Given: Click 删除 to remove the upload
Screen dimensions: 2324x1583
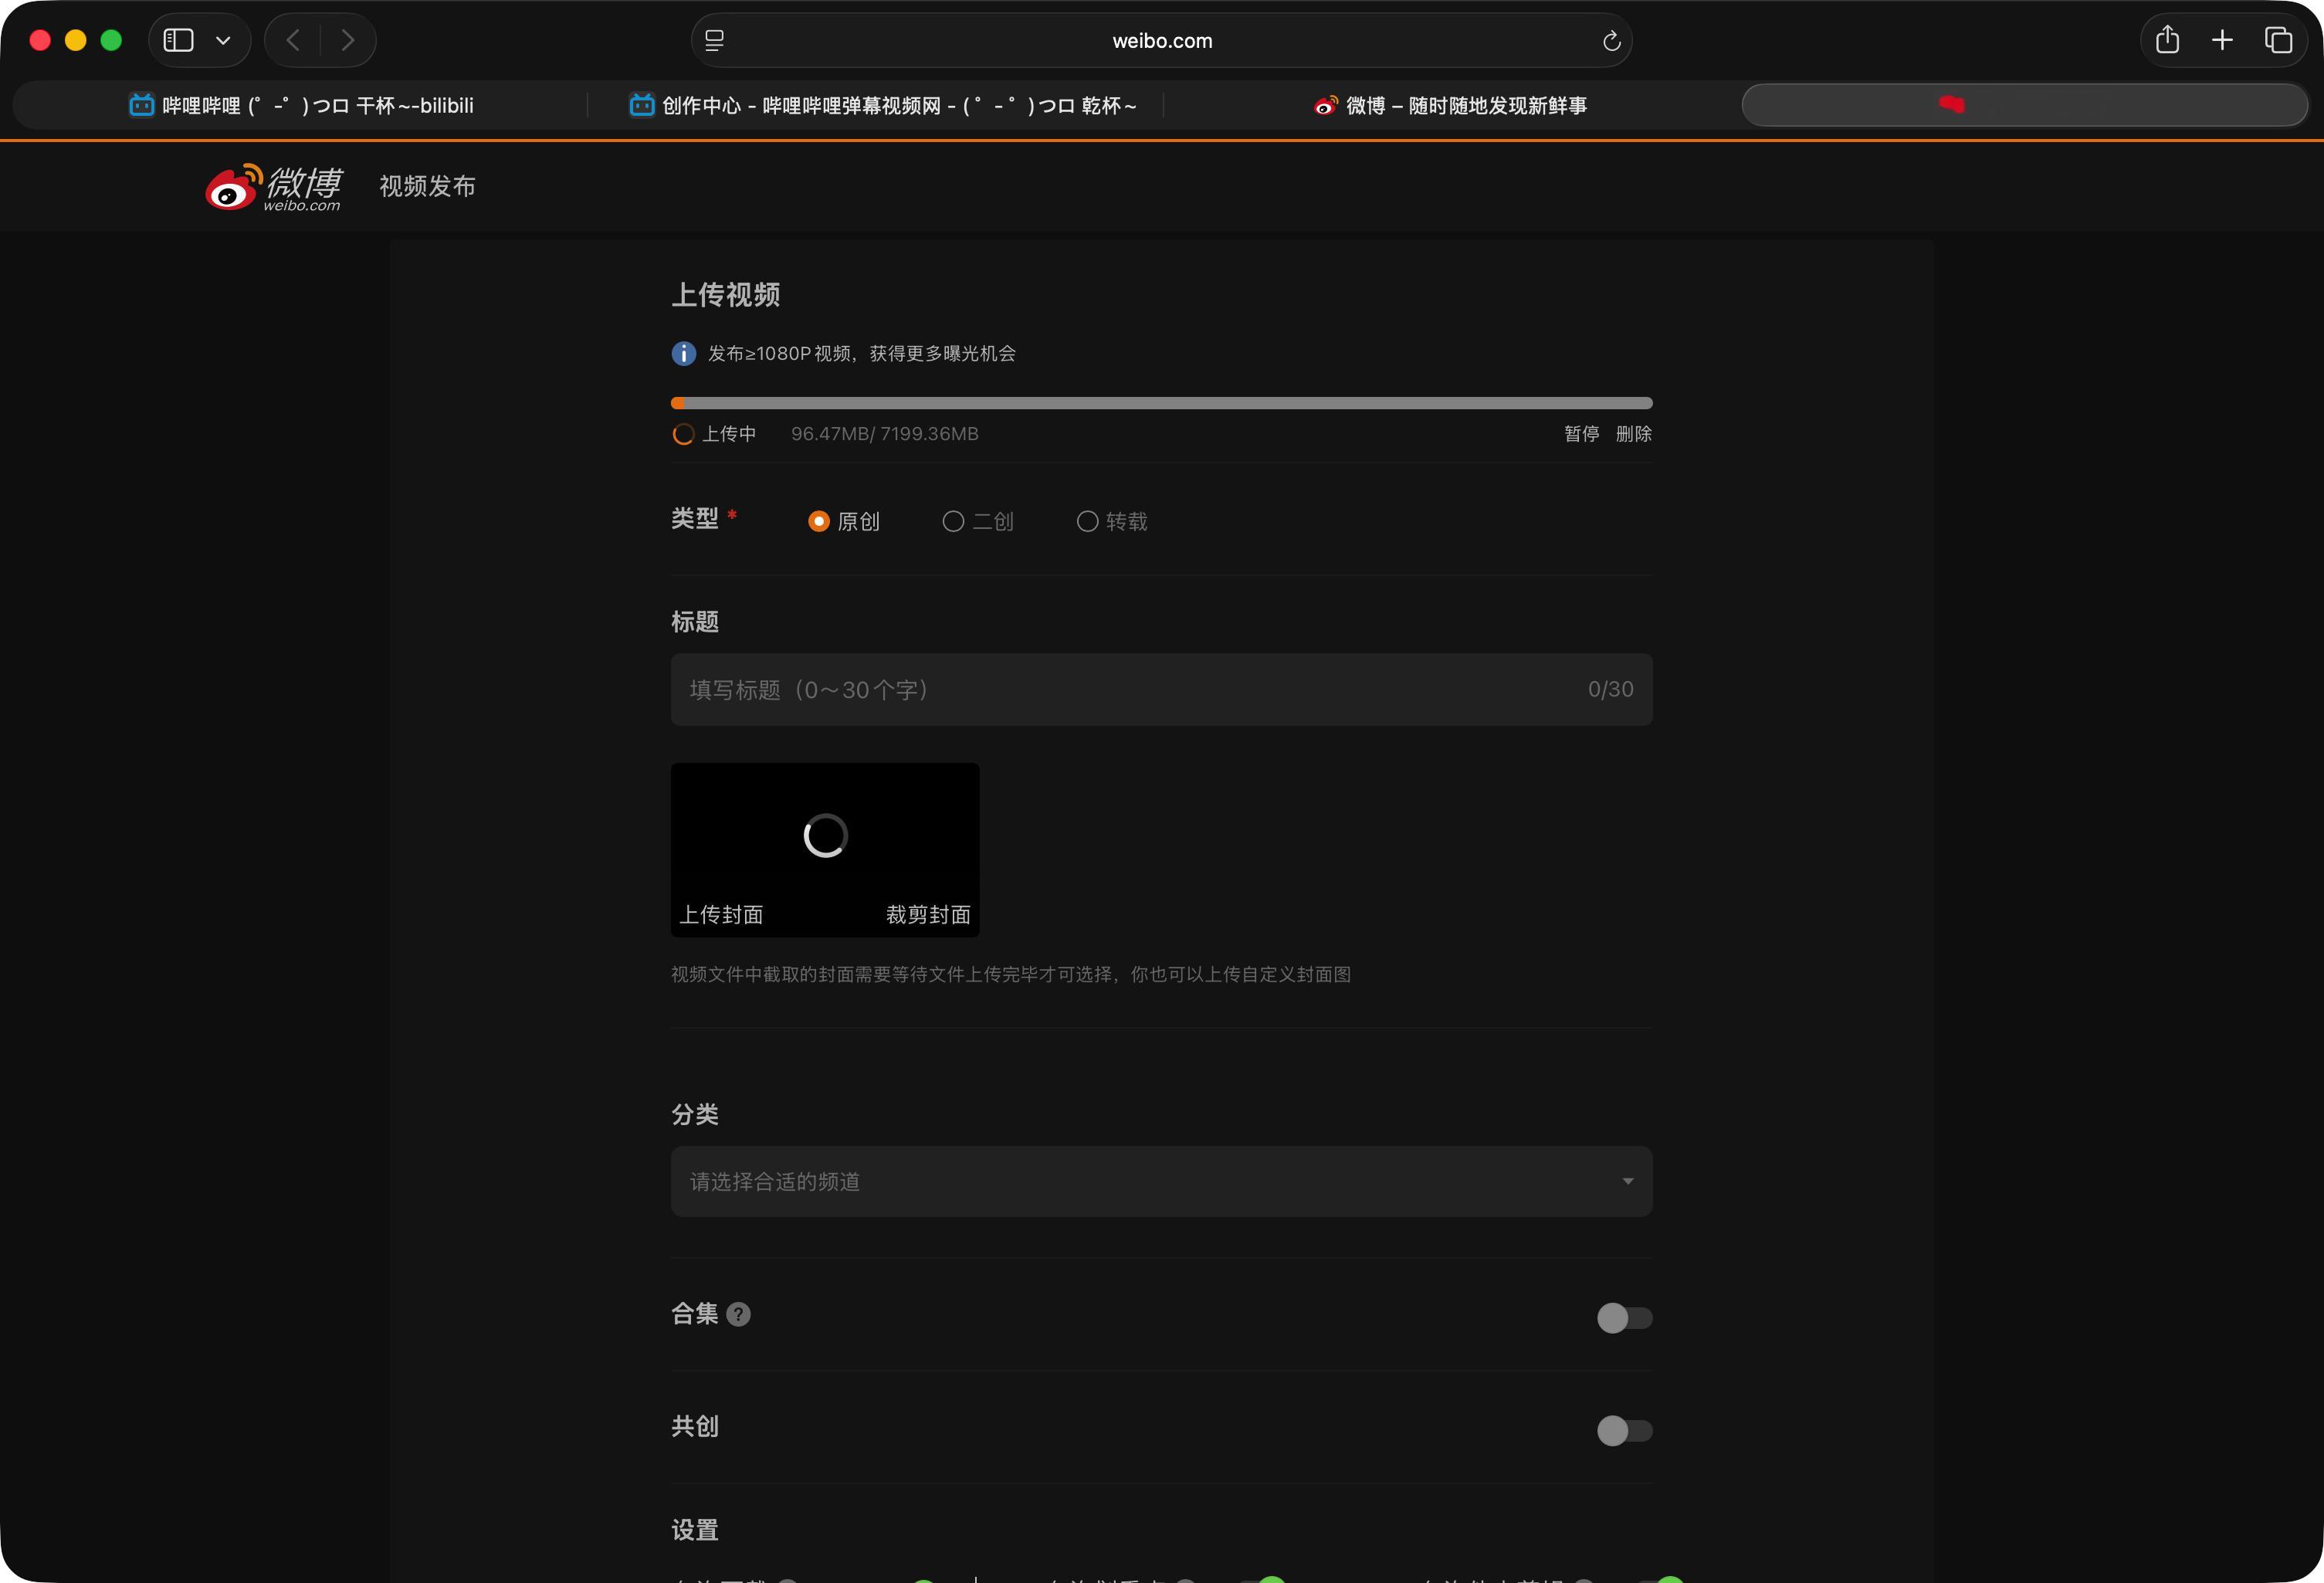Looking at the screenshot, I should coord(1633,434).
